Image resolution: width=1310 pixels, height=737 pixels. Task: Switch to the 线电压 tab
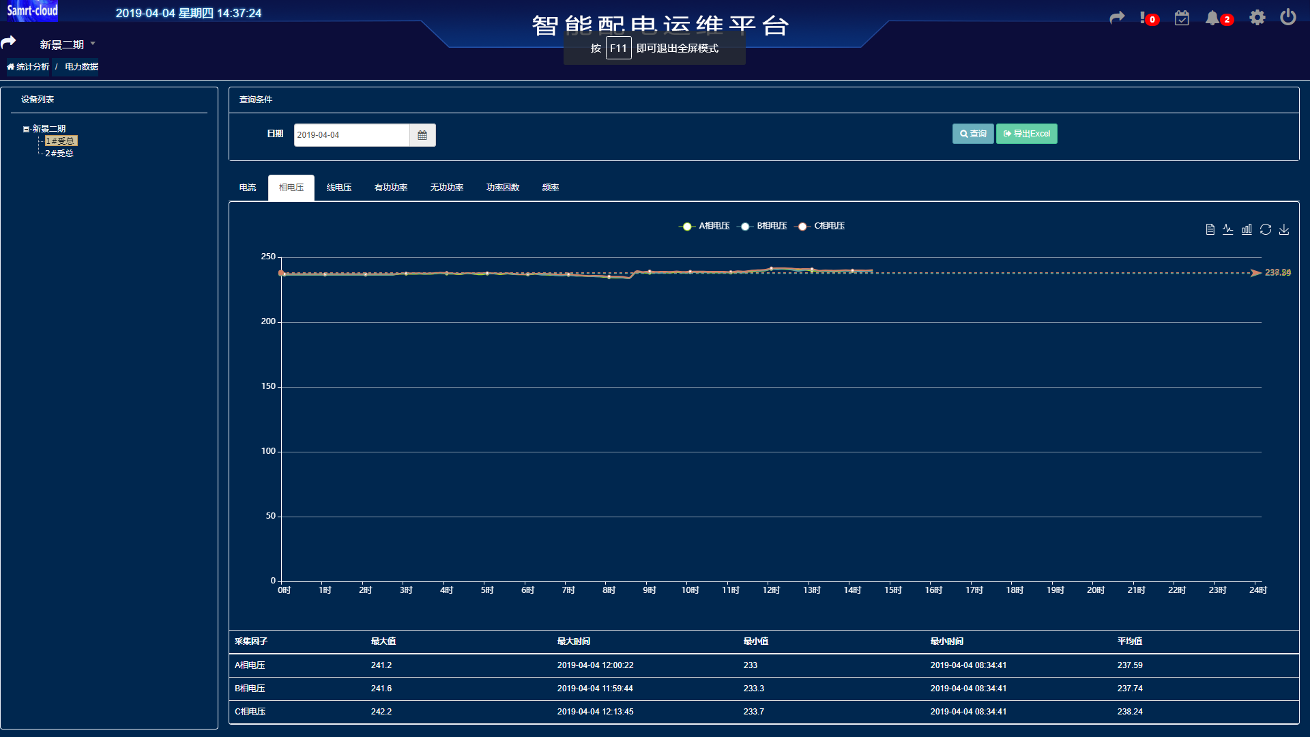click(339, 188)
